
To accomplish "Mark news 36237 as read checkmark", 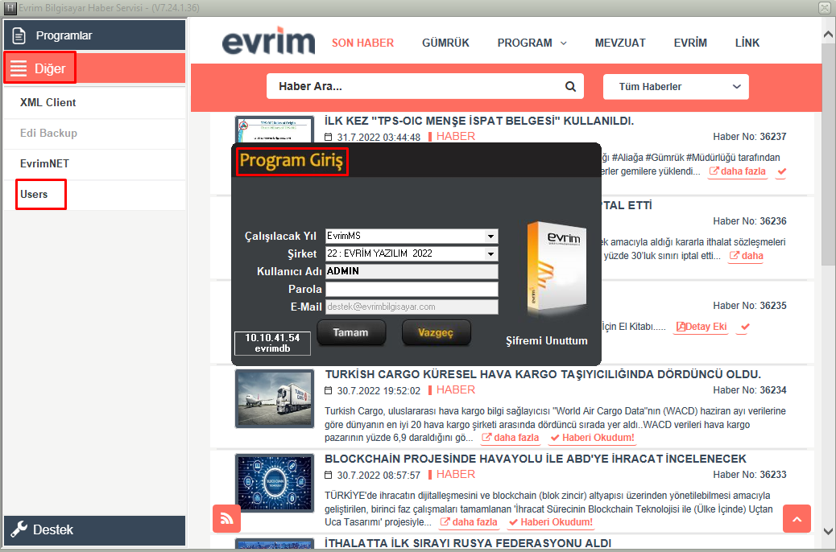I will [x=781, y=171].
